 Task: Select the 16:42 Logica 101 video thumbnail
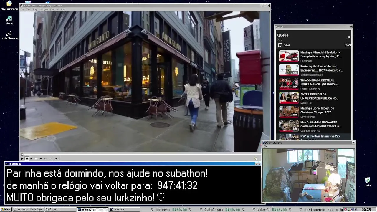tap(289, 98)
